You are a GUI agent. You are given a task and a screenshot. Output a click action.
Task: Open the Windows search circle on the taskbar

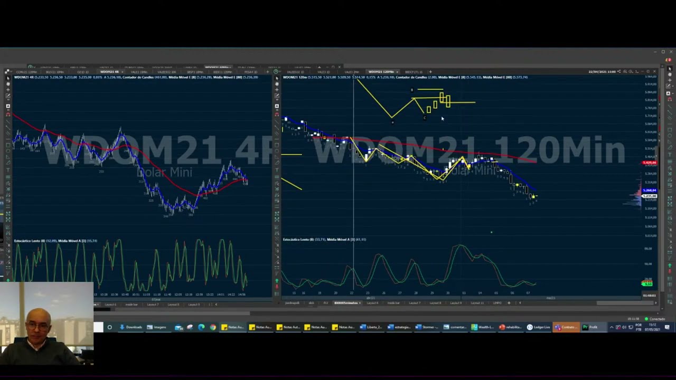point(110,327)
